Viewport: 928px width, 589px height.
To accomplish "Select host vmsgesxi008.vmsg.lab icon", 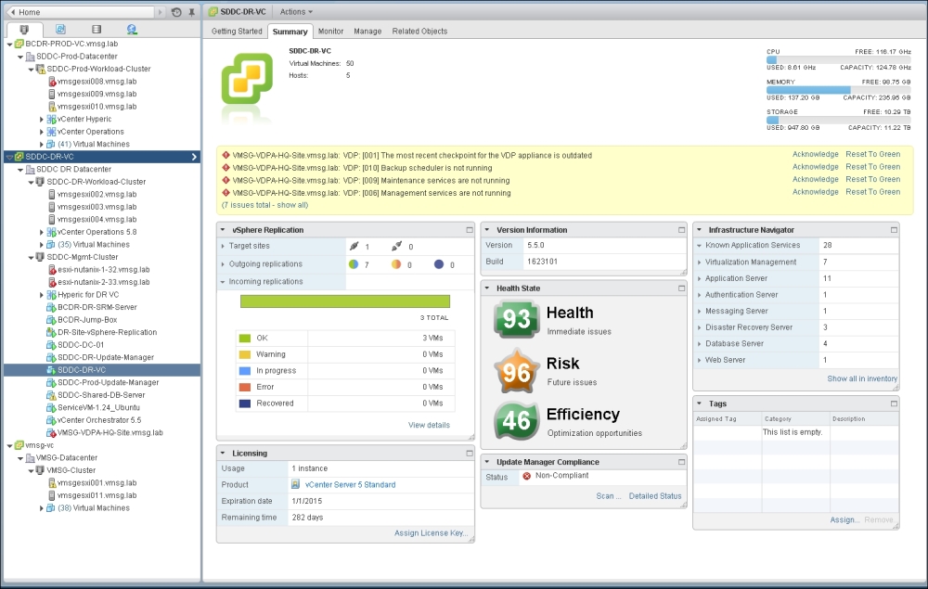I will (51, 82).
